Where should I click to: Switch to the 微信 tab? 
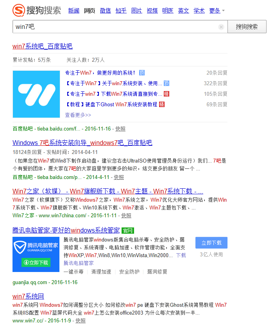105,10
